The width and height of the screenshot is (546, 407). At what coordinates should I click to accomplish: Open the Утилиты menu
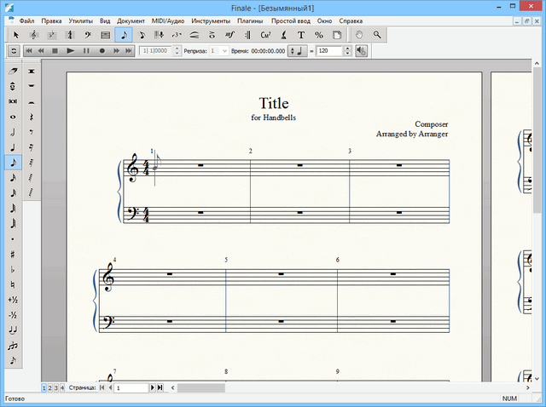(81, 20)
